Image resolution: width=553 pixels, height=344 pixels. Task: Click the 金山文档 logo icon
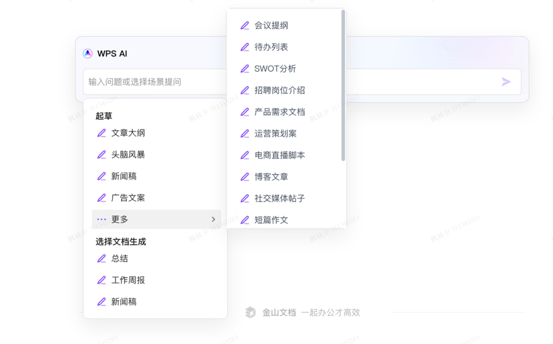click(x=251, y=313)
